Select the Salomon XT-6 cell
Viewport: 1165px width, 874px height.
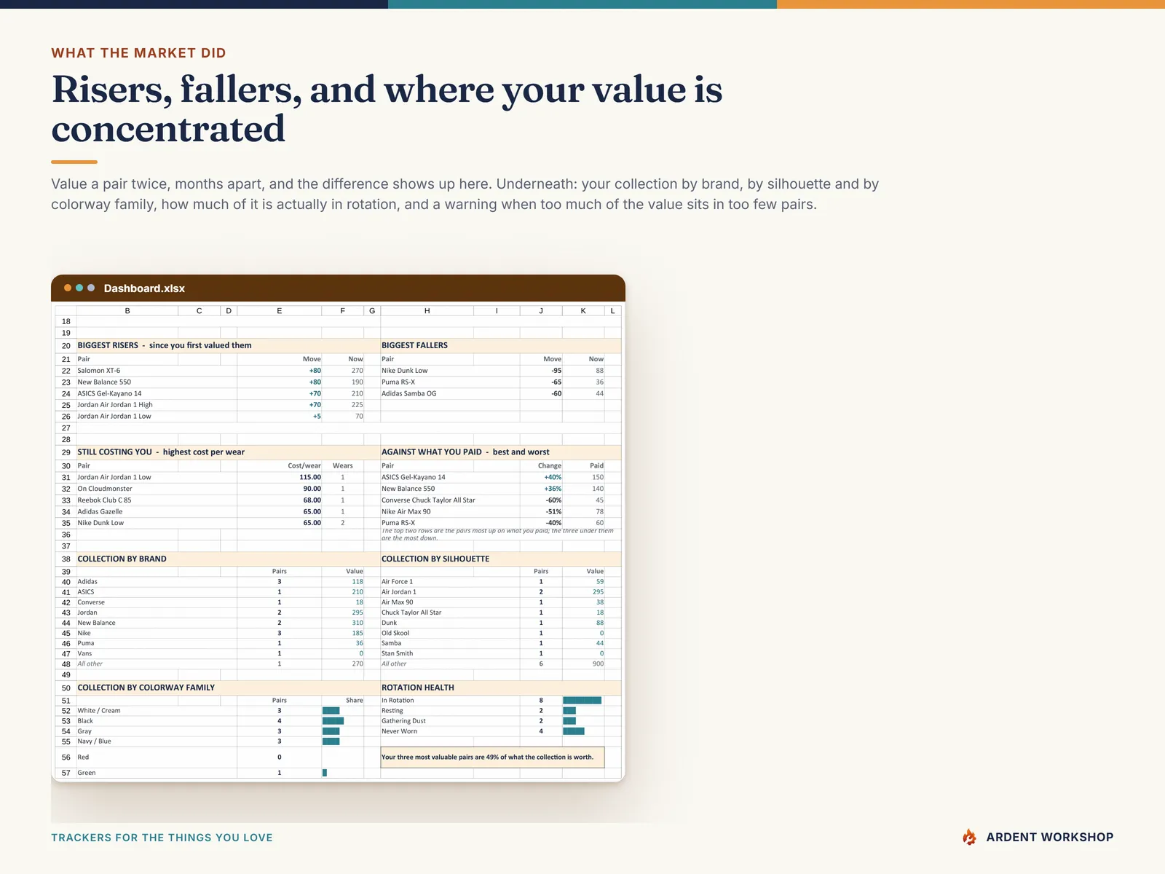[157, 371]
